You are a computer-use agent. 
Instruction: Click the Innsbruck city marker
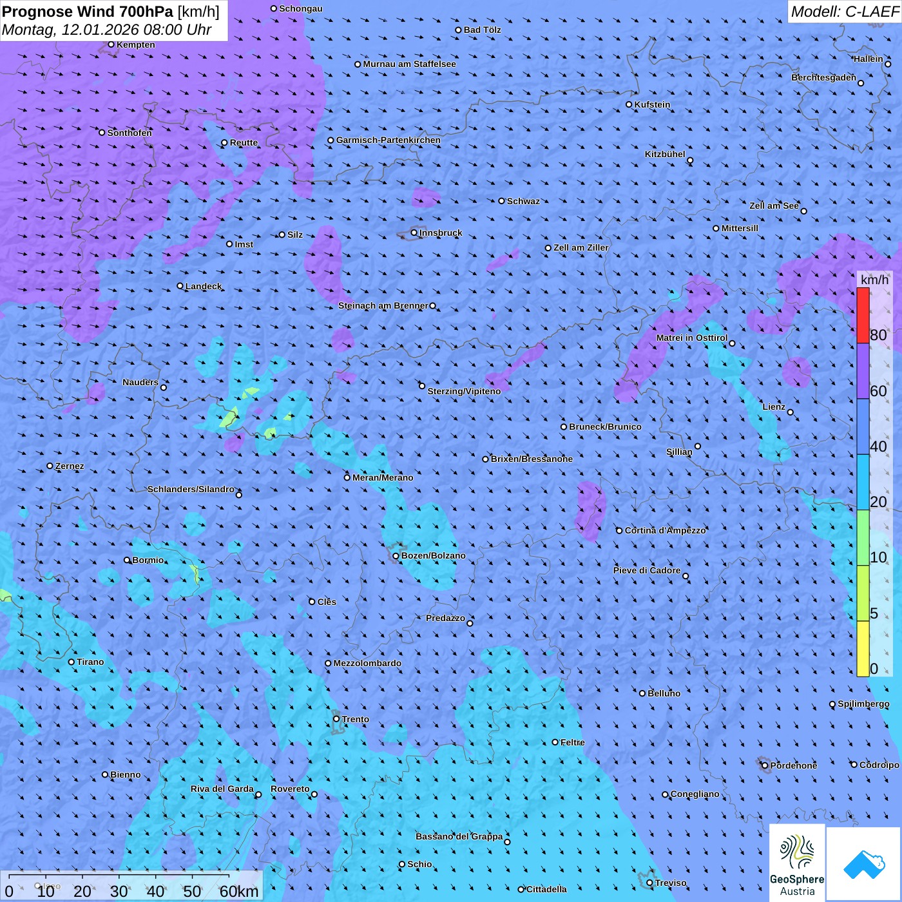pyautogui.click(x=414, y=233)
